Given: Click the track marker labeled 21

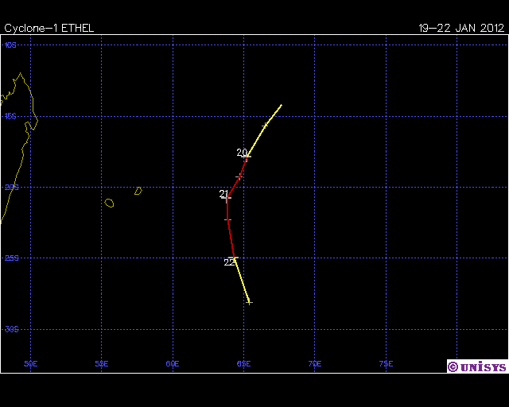Looking at the screenshot, I should click(x=227, y=198).
